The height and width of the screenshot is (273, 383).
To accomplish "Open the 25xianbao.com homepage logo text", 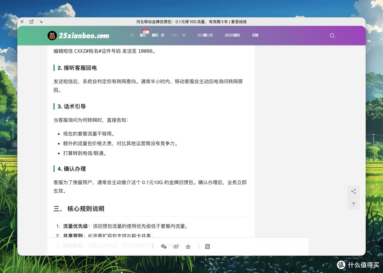I will tap(84, 36).
